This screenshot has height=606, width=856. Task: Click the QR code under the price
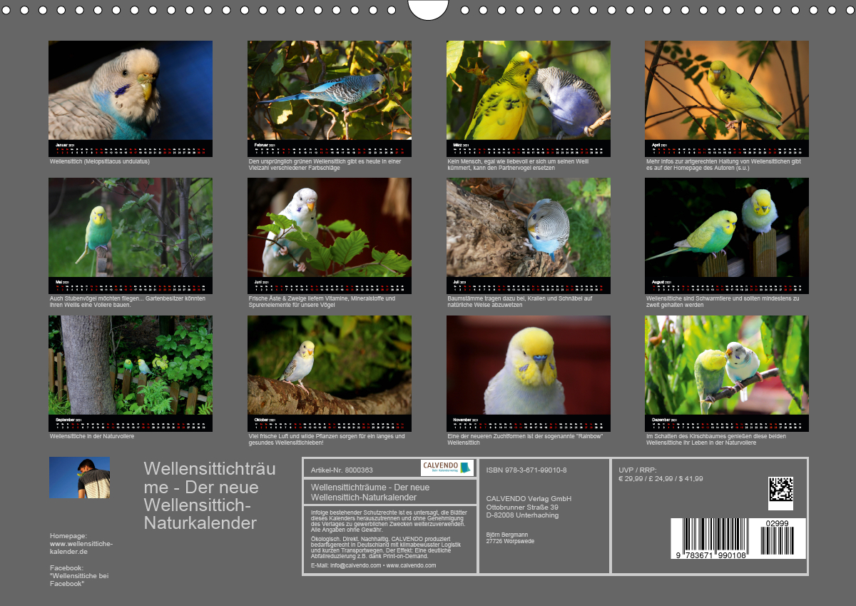click(x=780, y=490)
